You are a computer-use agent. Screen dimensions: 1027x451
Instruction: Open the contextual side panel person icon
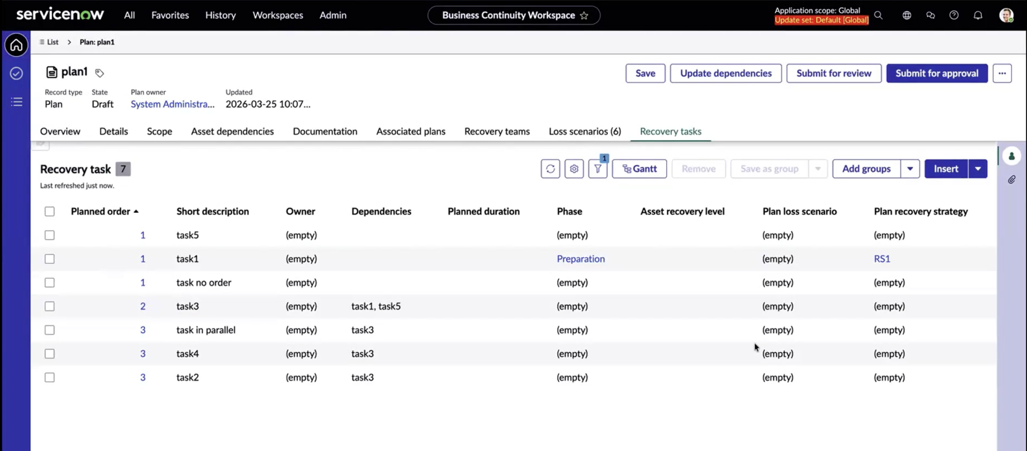click(1011, 156)
